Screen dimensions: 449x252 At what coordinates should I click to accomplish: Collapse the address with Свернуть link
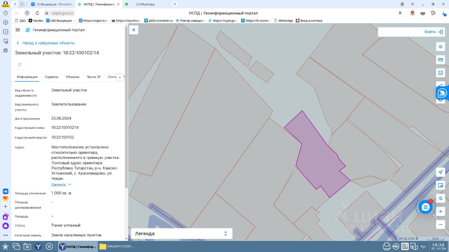coord(61,184)
